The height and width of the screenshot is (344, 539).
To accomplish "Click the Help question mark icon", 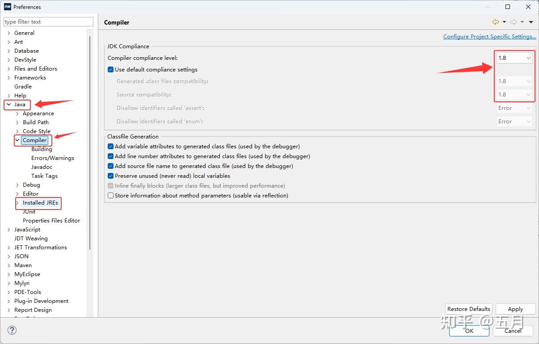I will click(12, 330).
